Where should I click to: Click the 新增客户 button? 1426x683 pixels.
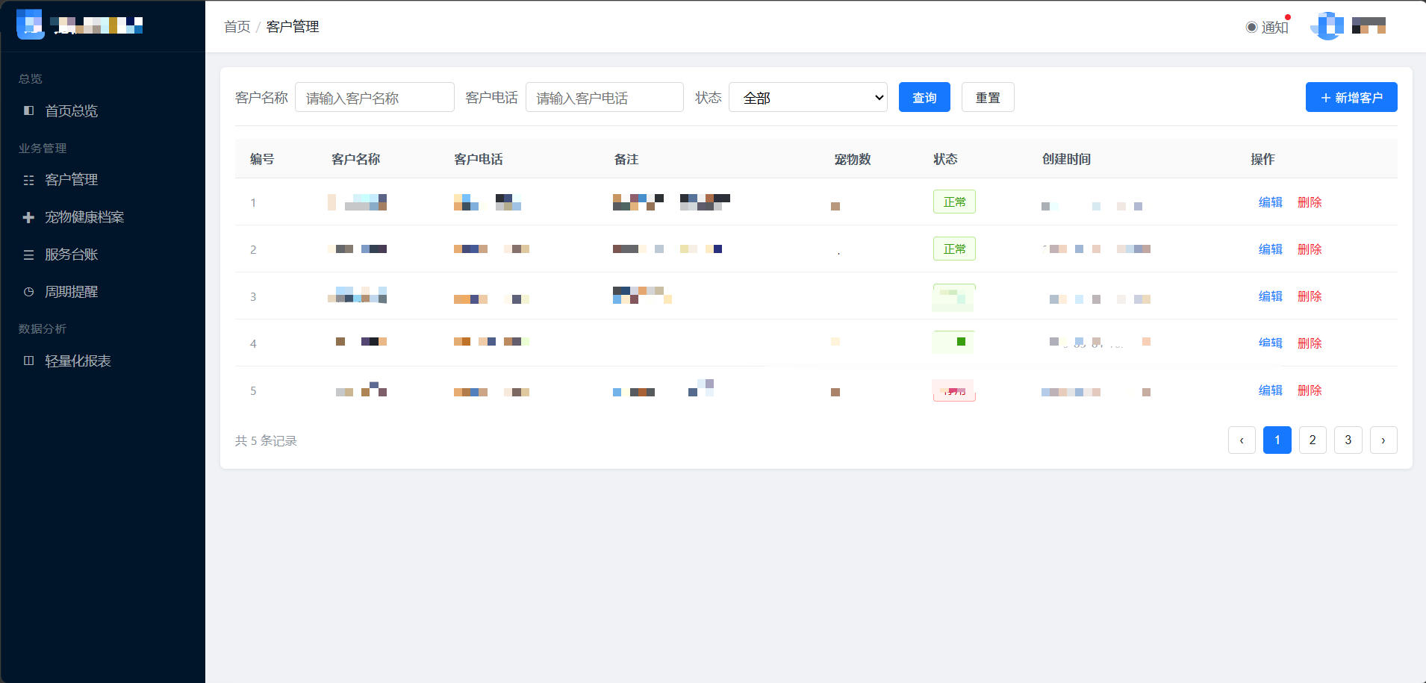(x=1351, y=97)
